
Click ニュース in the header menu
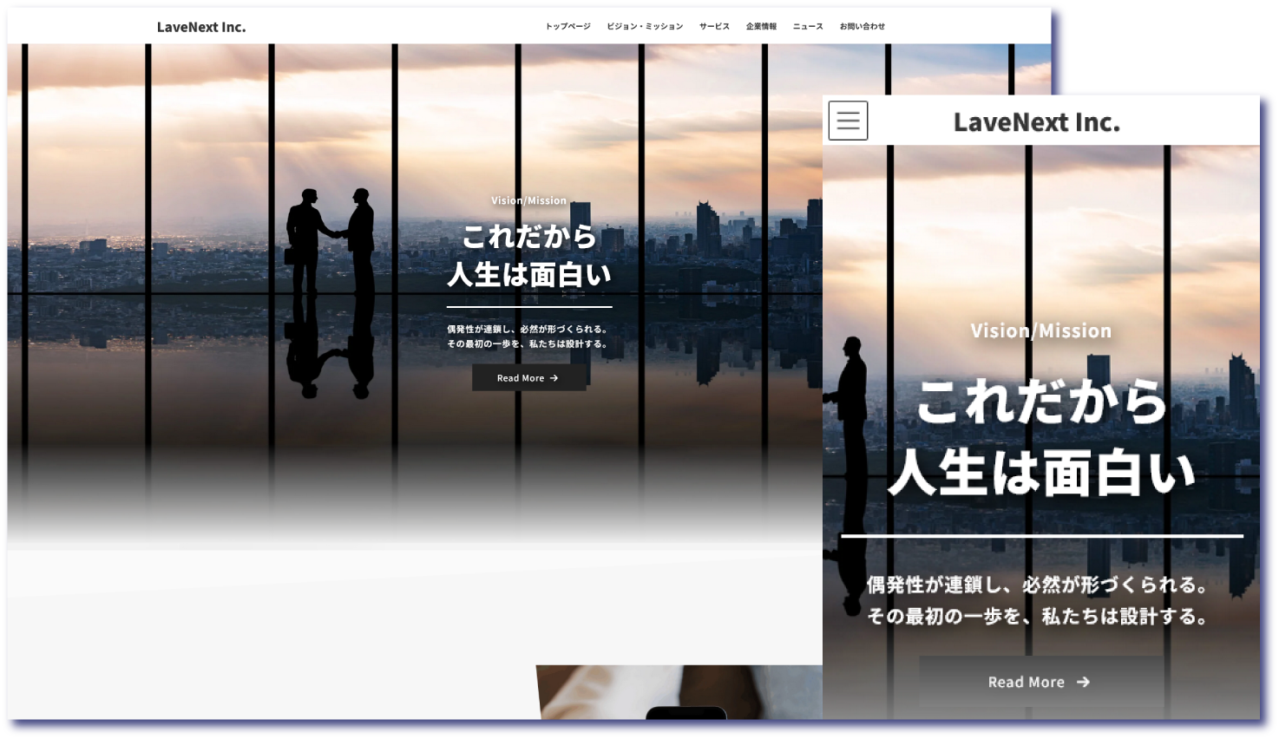808,27
